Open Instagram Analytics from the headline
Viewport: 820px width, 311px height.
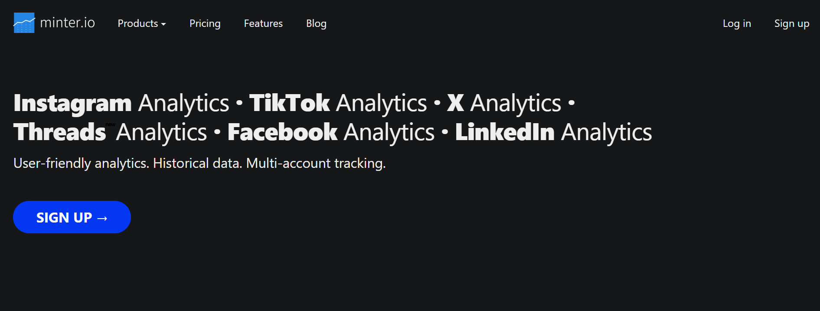click(121, 104)
